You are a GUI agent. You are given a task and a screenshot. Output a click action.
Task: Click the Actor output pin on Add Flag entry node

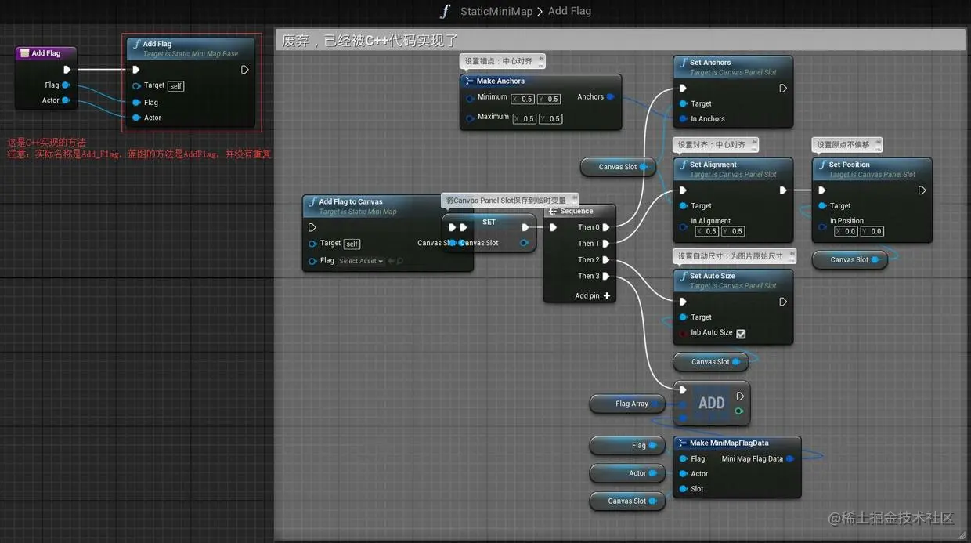[x=66, y=100]
